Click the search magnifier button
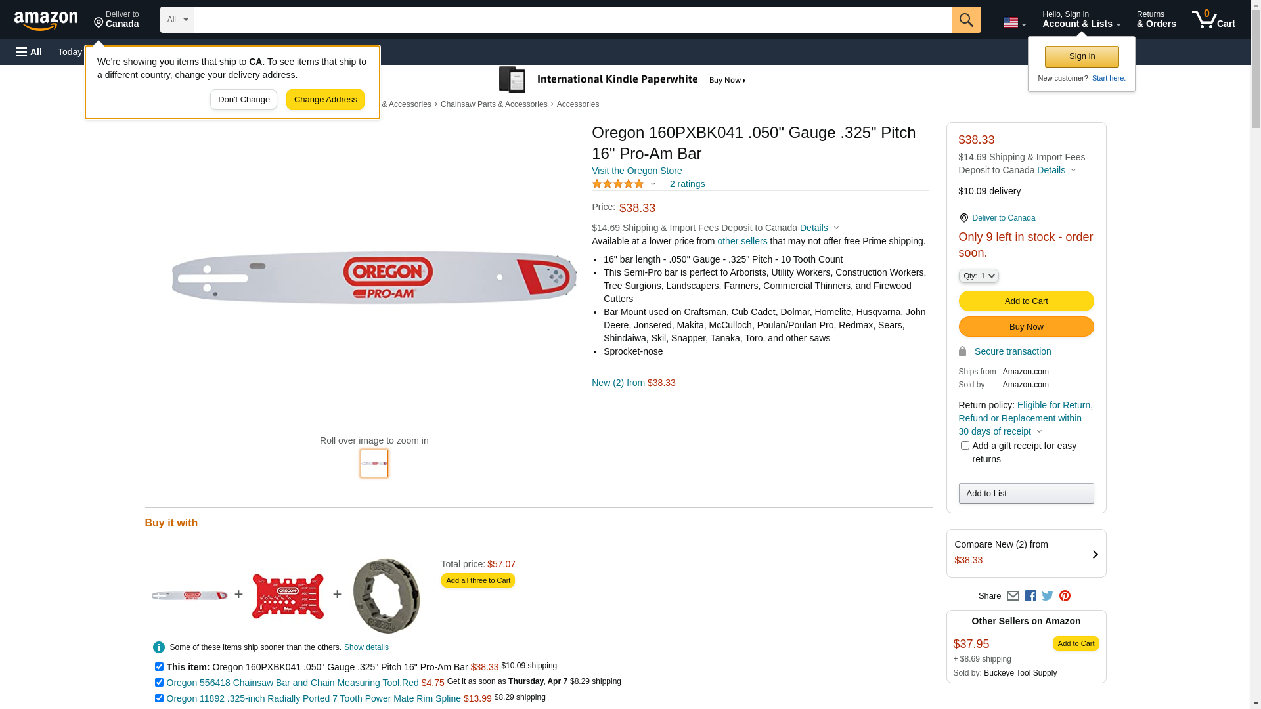 pyautogui.click(x=965, y=20)
